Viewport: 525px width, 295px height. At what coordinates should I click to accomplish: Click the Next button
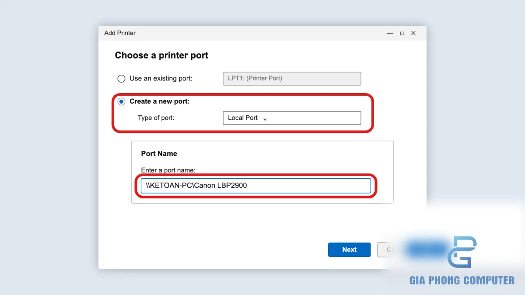click(x=350, y=250)
